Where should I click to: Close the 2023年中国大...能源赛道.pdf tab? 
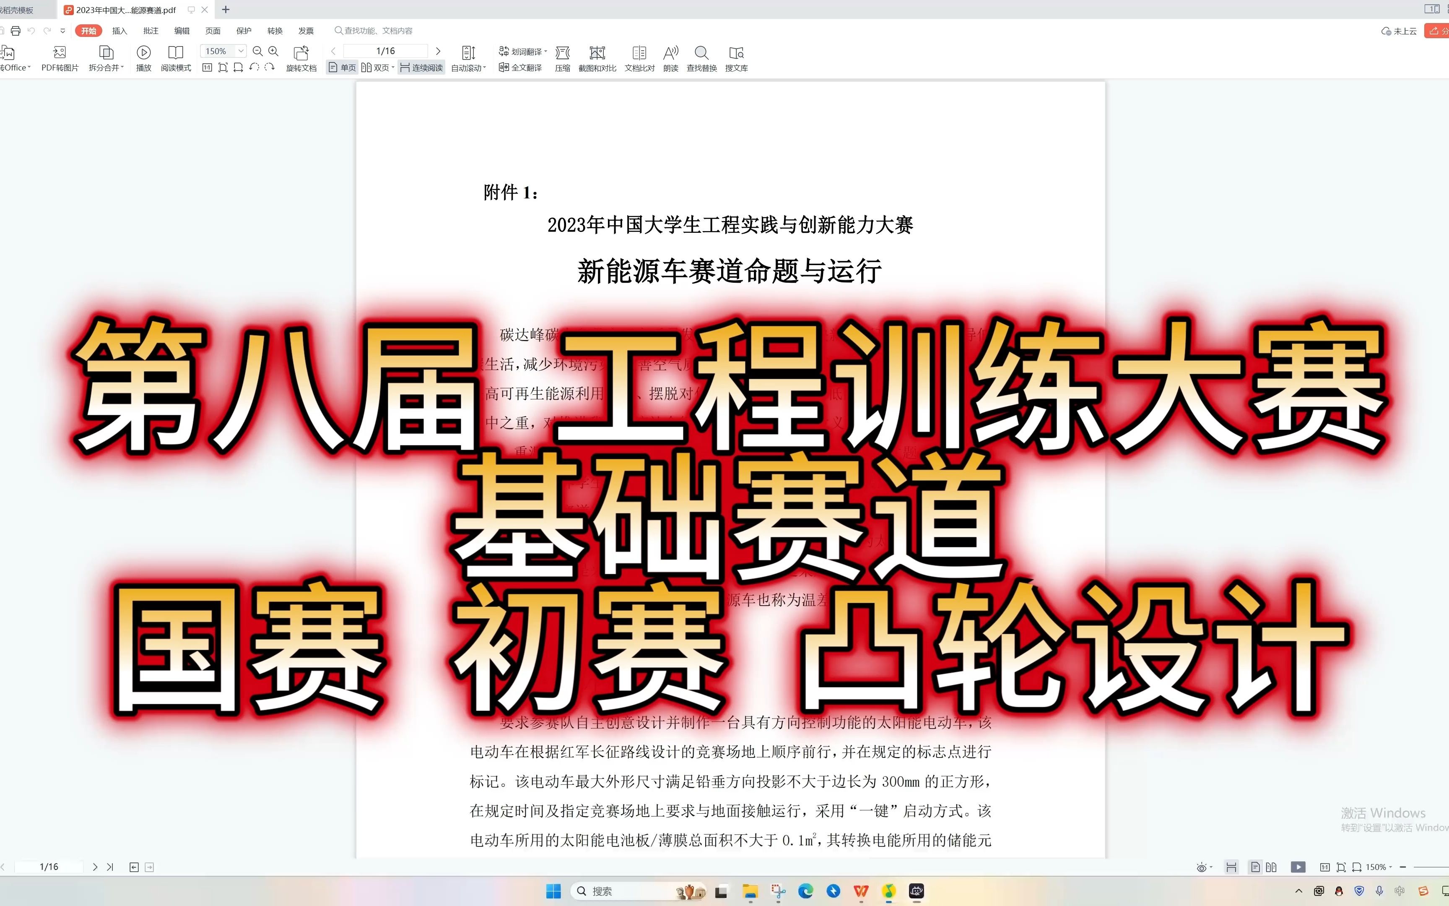pyautogui.click(x=205, y=10)
